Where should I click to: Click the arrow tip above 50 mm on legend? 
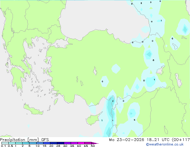tap(95, 143)
